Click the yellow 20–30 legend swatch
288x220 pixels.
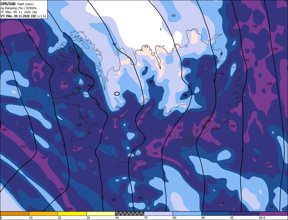[72, 214]
